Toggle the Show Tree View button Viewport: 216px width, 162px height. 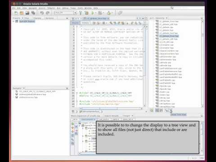coord(171,111)
